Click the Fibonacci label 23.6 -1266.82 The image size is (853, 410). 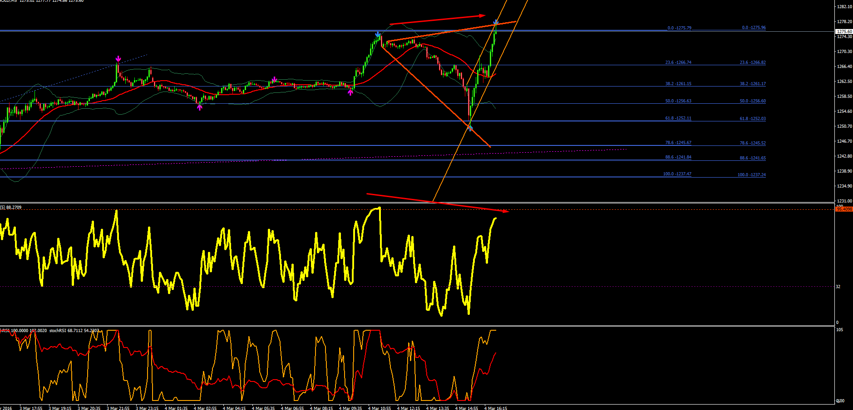[753, 63]
